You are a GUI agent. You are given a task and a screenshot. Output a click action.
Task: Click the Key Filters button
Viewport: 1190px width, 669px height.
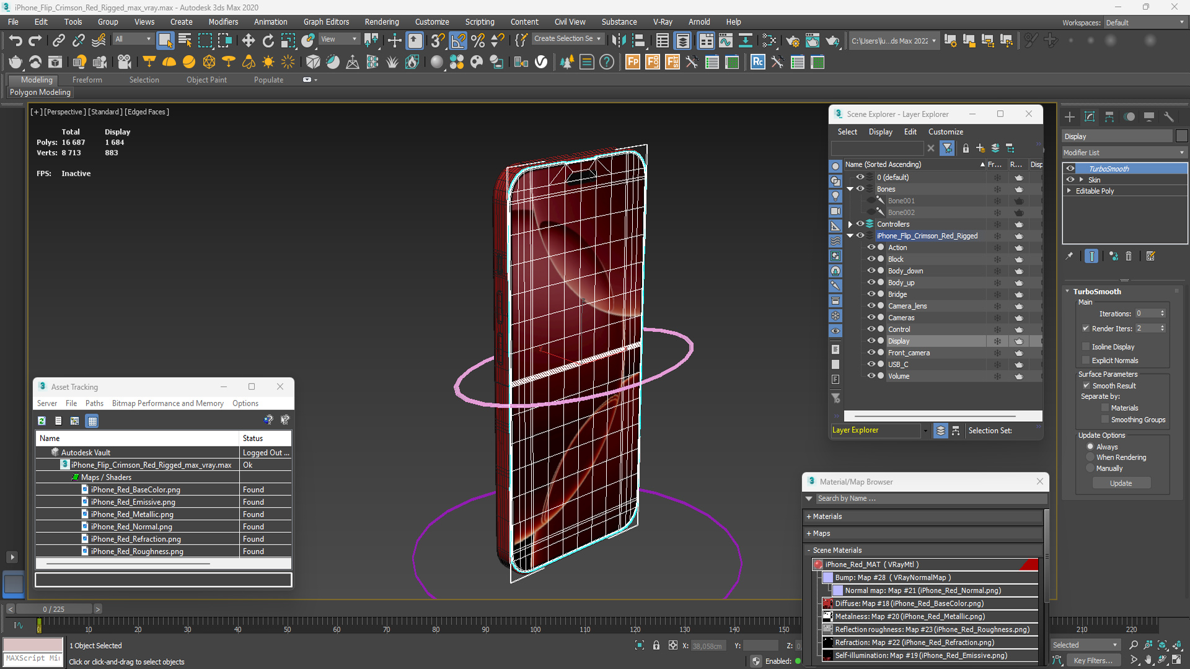(x=1093, y=661)
